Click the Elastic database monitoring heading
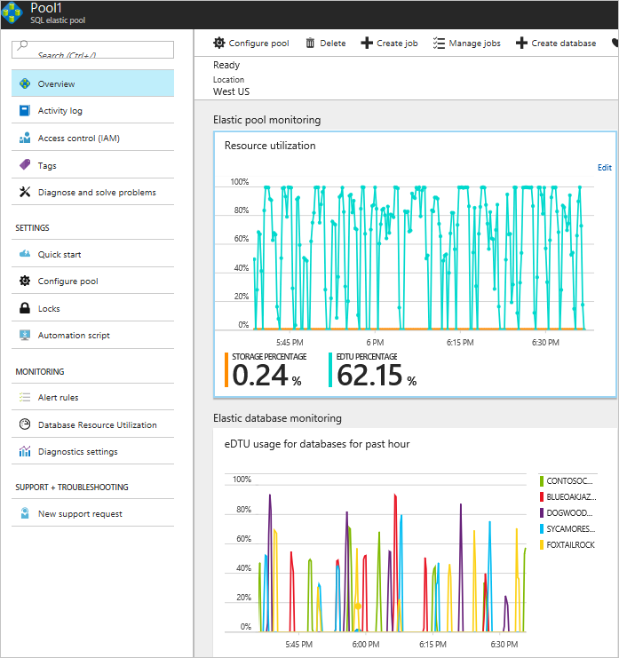 (x=277, y=418)
